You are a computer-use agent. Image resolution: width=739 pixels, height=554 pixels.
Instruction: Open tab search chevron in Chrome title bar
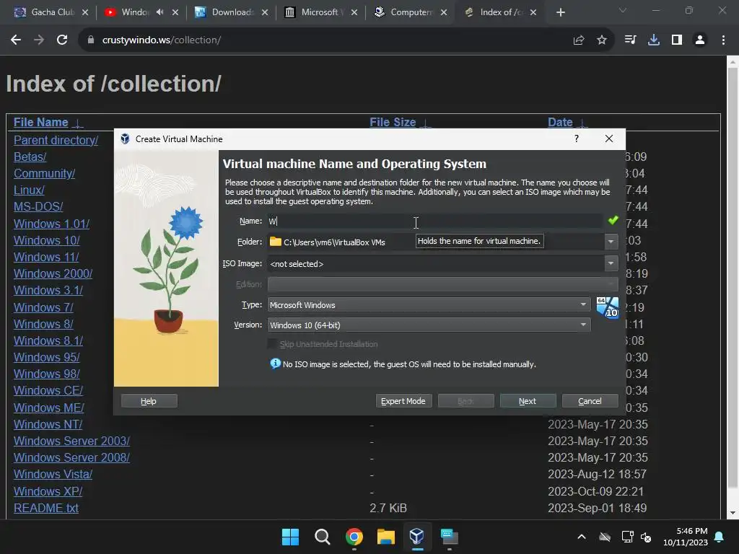[623, 10]
